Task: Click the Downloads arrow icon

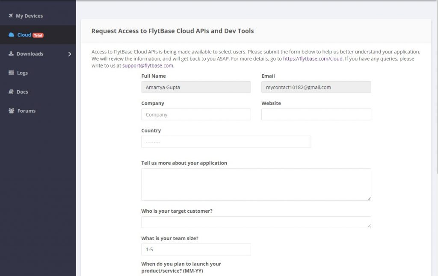Action: click(11, 53)
